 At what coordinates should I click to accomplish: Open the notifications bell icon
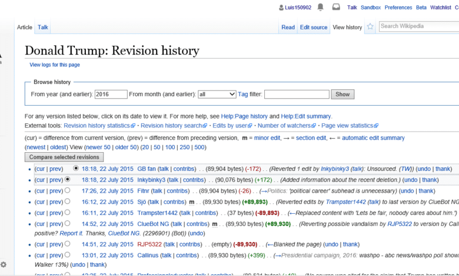[x=321, y=7]
